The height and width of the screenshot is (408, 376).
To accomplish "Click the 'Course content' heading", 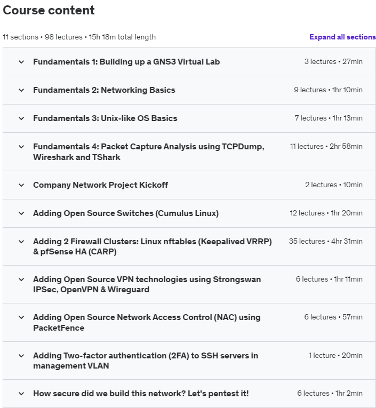I will 49,11.
